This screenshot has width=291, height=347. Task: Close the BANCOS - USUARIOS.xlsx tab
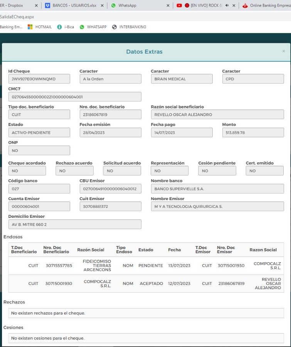[x=102, y=5]
